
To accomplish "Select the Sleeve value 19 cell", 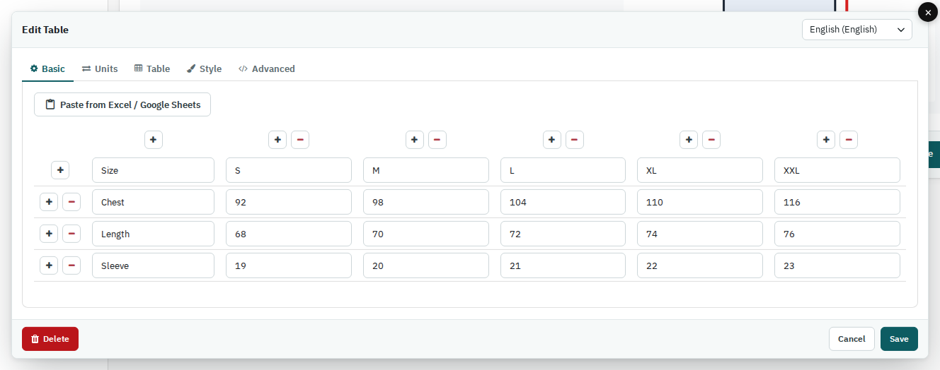I will (x=289, y=265).
